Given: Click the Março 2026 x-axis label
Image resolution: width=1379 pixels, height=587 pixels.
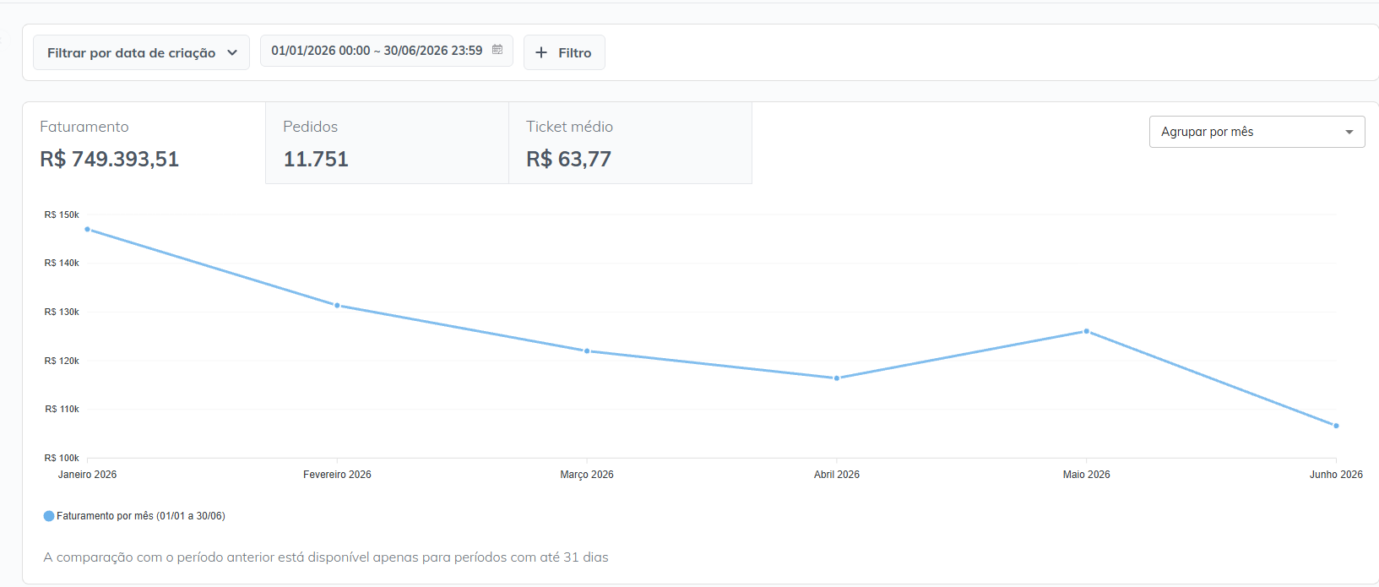Looking at the screenshot, I should click(x=587, y=475).
